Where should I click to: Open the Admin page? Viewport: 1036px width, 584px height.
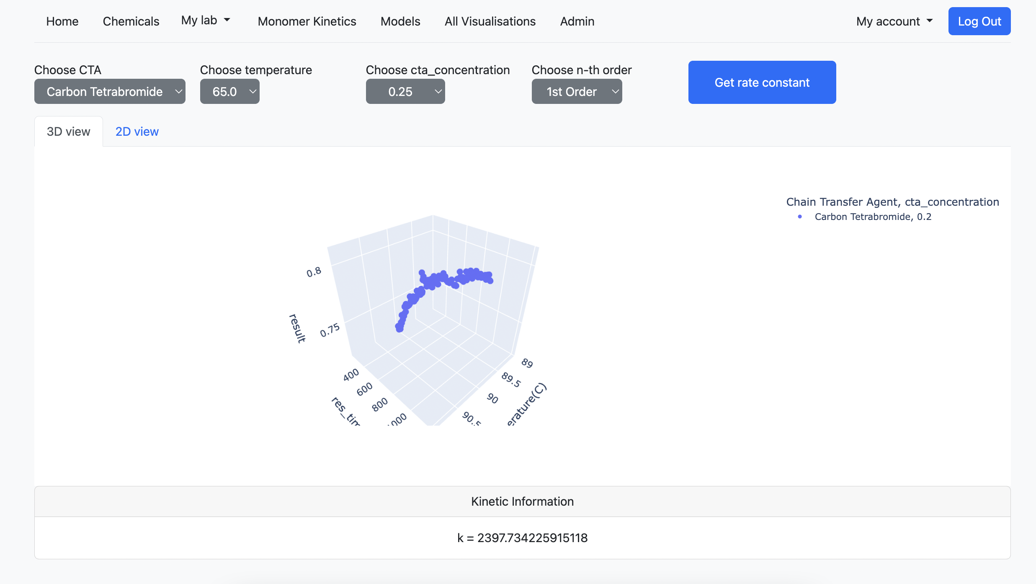(x=577, y=21)
